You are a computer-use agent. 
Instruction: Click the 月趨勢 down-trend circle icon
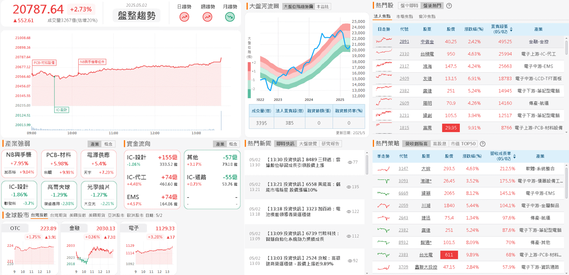click(230, 17)
